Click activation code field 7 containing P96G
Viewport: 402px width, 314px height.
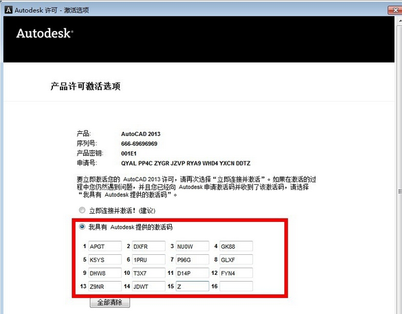click(192, 260)
